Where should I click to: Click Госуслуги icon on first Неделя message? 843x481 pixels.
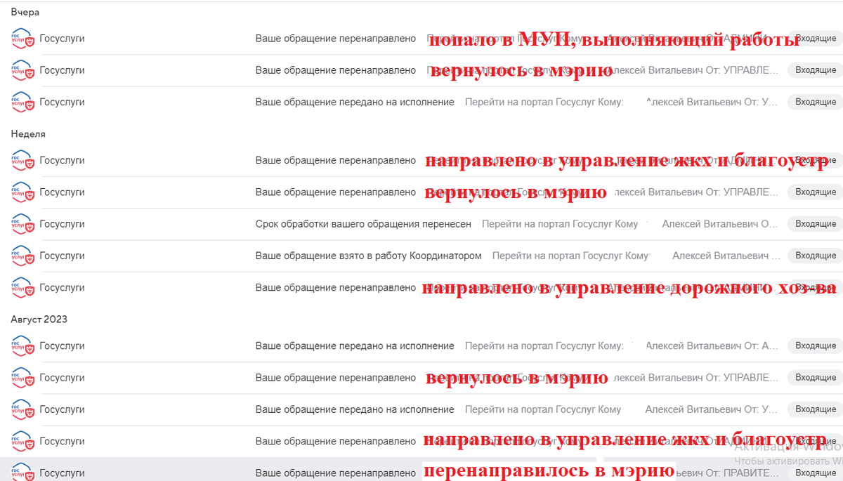[x=22, y=160]
